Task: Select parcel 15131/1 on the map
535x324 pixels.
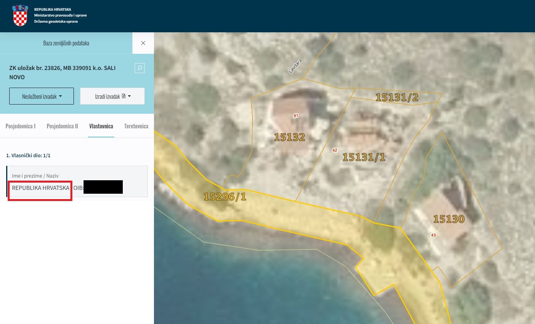Action: (x=364, y=157)
